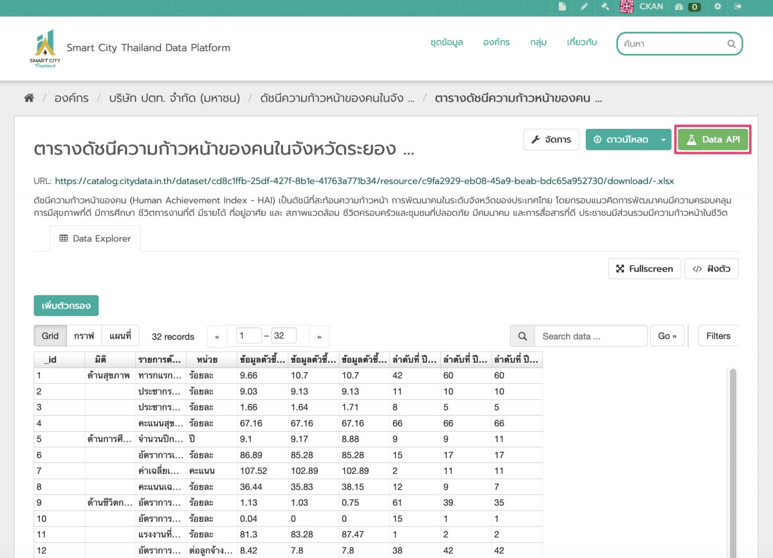Screen dimensions: 773x558
Task: Expand the ดาวน์โหลด dropdown caret
Action: coord(663,140)
